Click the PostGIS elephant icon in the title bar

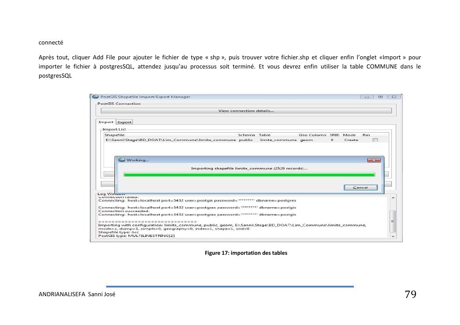pyautogui.click(x=95, y=97)
